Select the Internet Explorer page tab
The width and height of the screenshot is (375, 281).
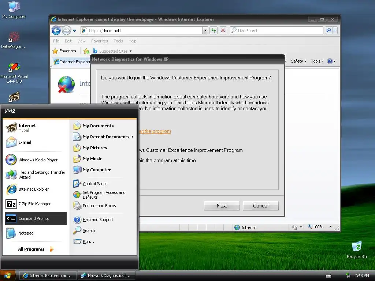pyautogui.click(x=71, y=61)
